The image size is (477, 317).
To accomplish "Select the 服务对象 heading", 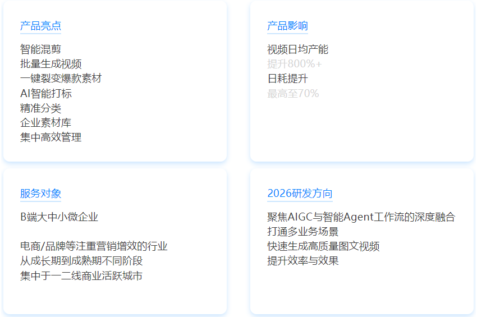I will pyautogui.click(x=40, y=194).
